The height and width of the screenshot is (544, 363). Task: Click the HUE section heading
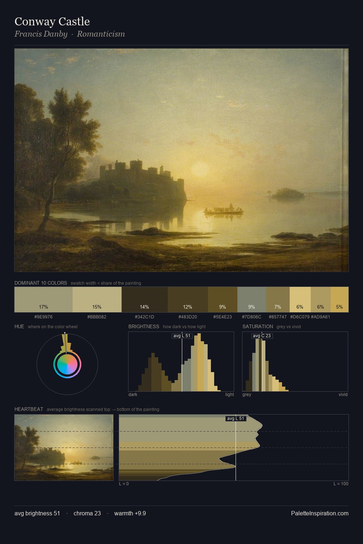click(x=19, y=326)
